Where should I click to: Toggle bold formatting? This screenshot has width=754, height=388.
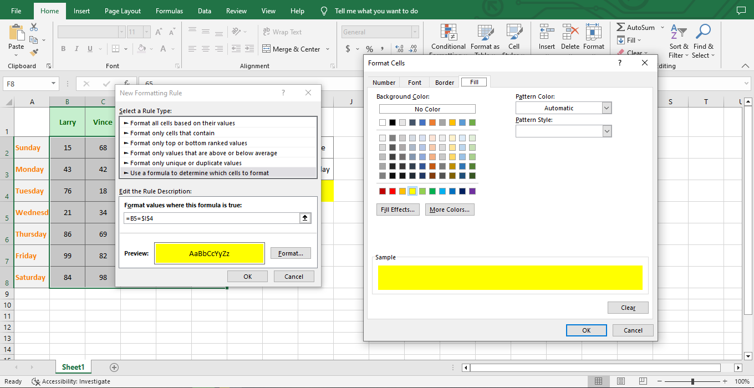[x=63, y=49]
